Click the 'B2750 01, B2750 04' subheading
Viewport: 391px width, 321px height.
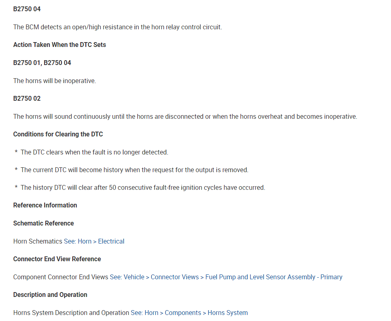coord(42,63)
